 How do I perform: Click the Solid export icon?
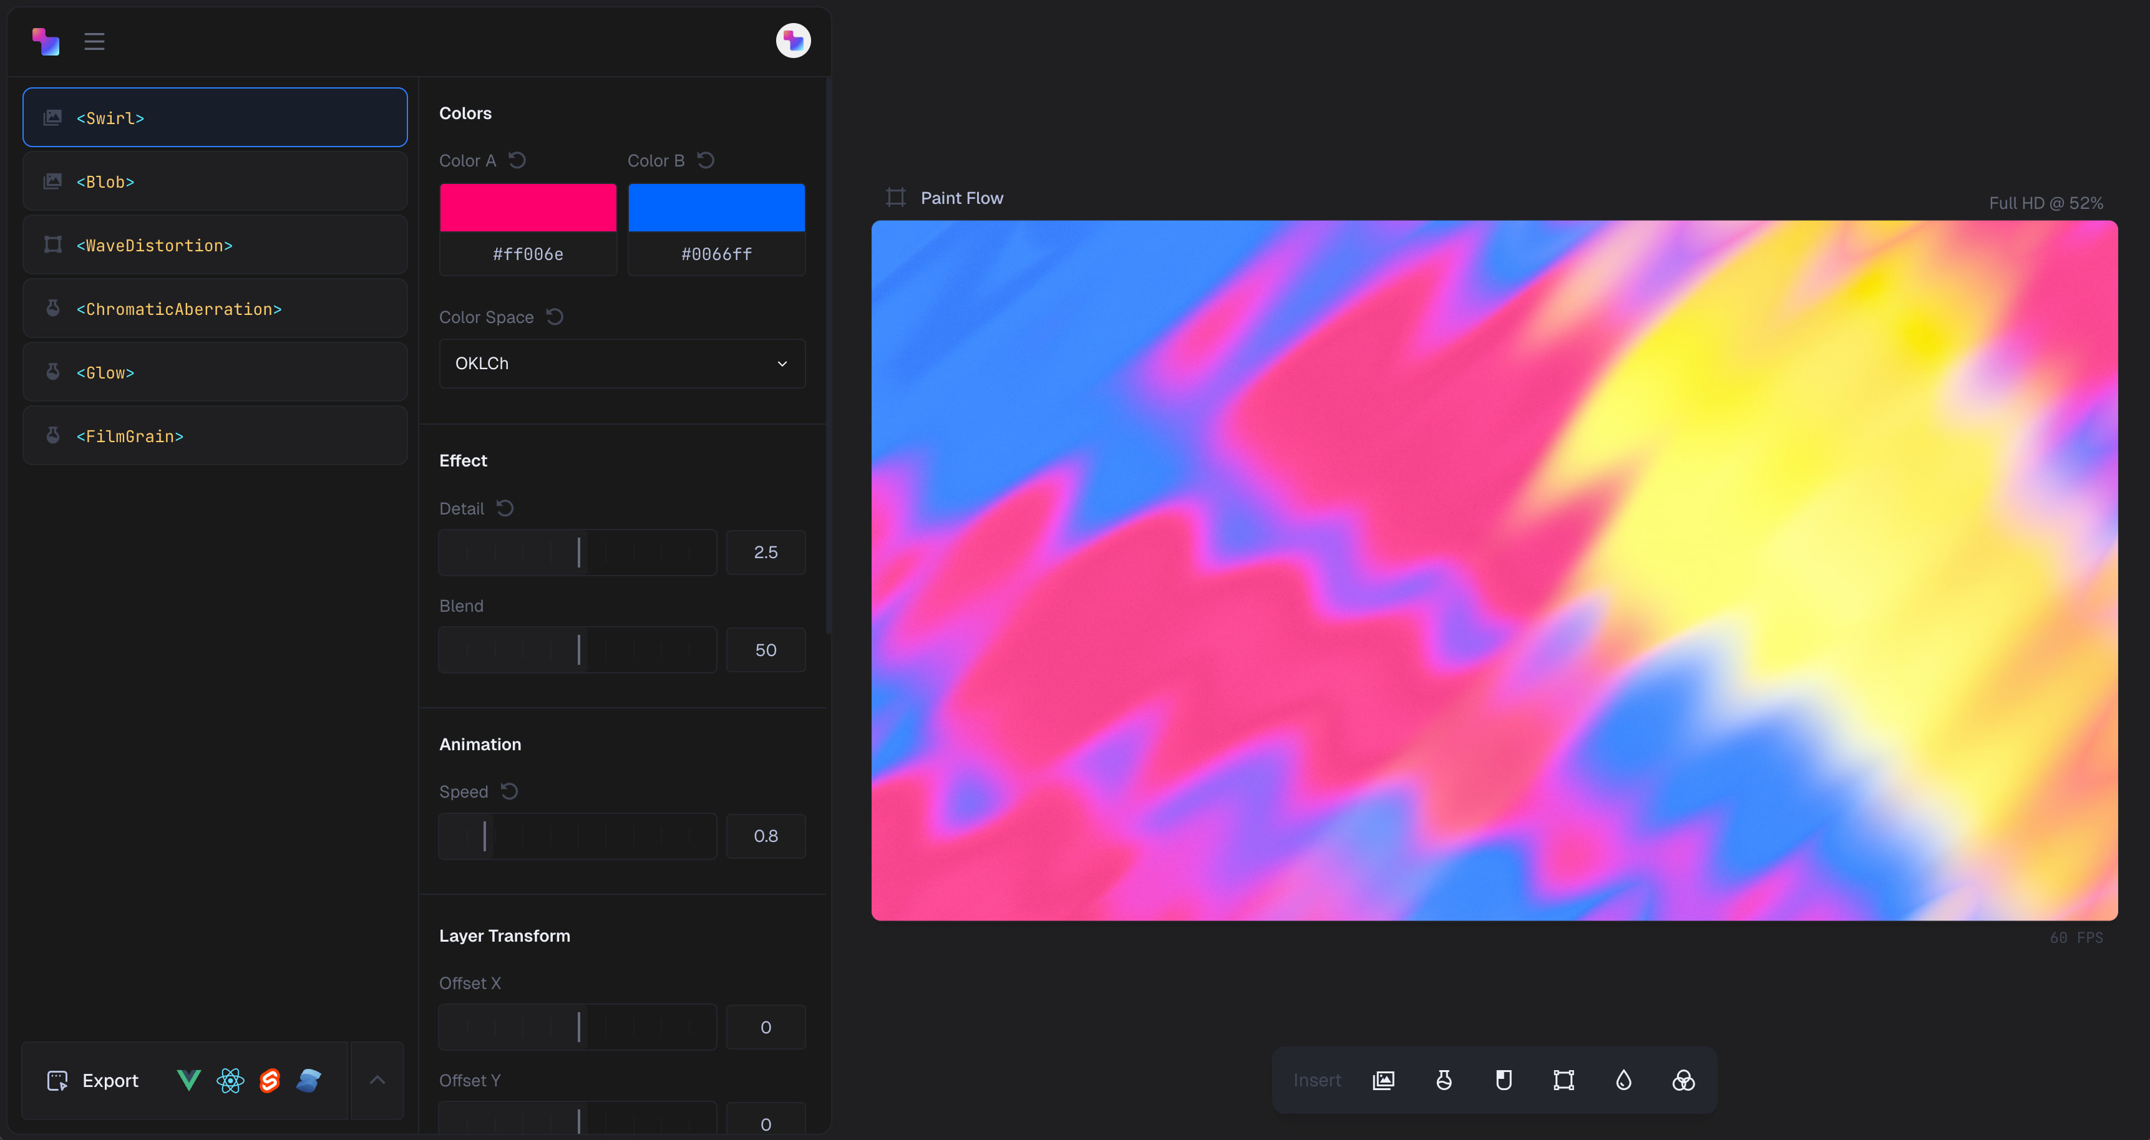point(309,1080)
